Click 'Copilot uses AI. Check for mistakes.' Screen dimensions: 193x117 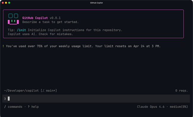(x=40, y=34)
